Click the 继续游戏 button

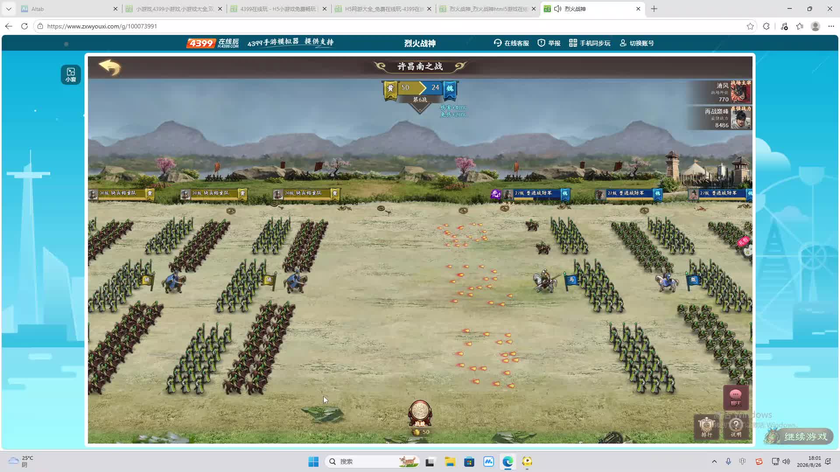(800, 436)
